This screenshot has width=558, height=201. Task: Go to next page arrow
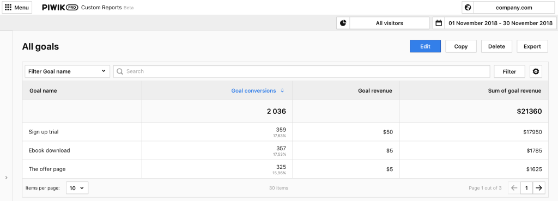click(x=539, y=188)
